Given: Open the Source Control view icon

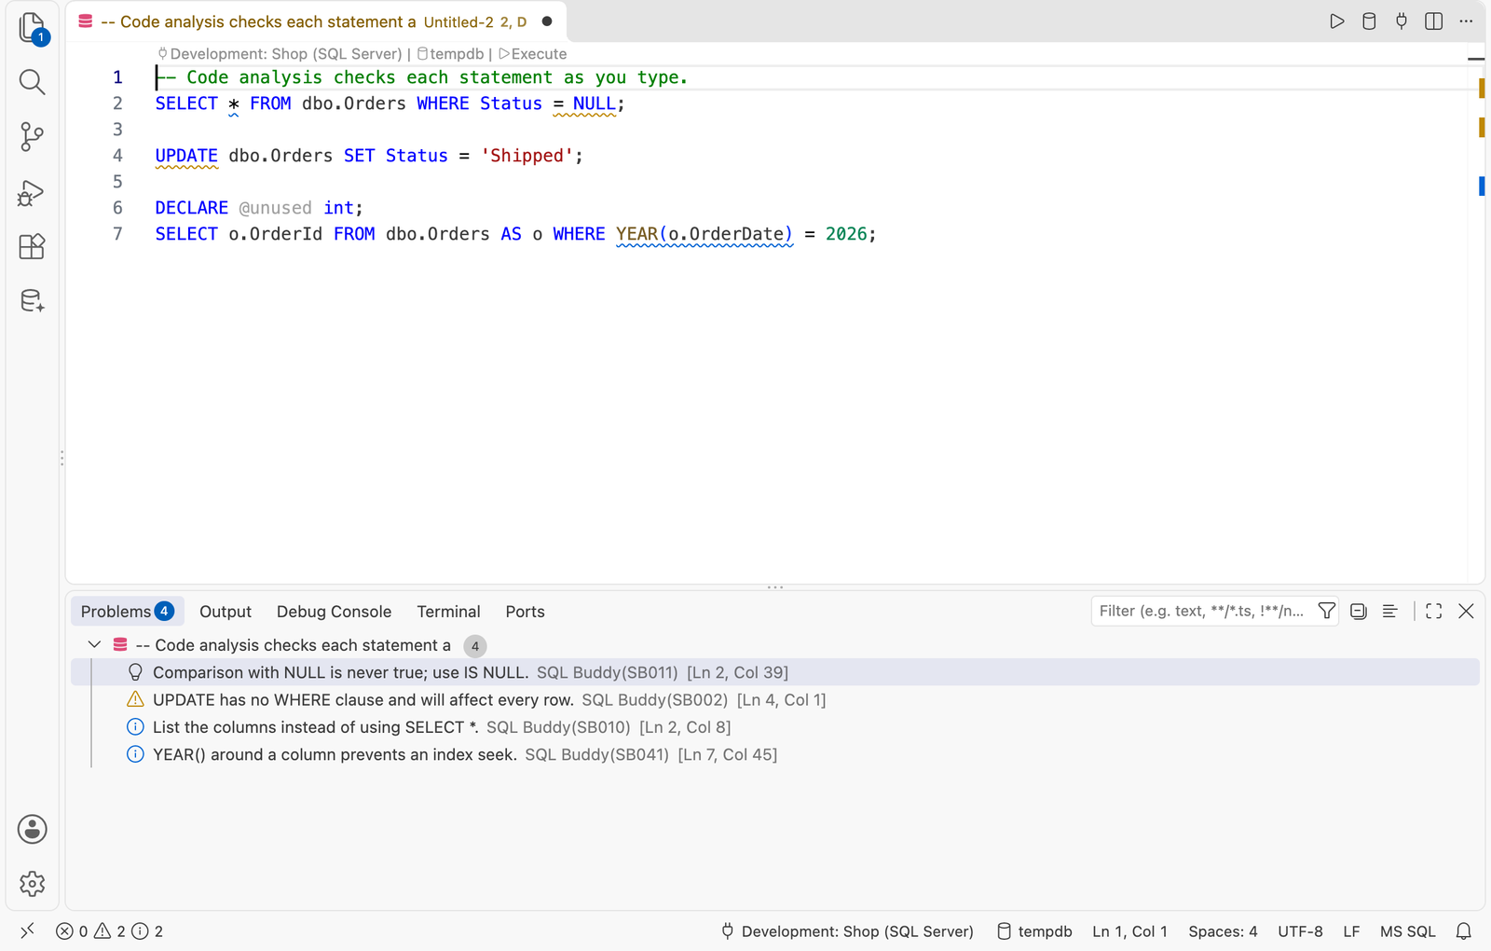Looking at the screenshot, I should tap(33, 137).
